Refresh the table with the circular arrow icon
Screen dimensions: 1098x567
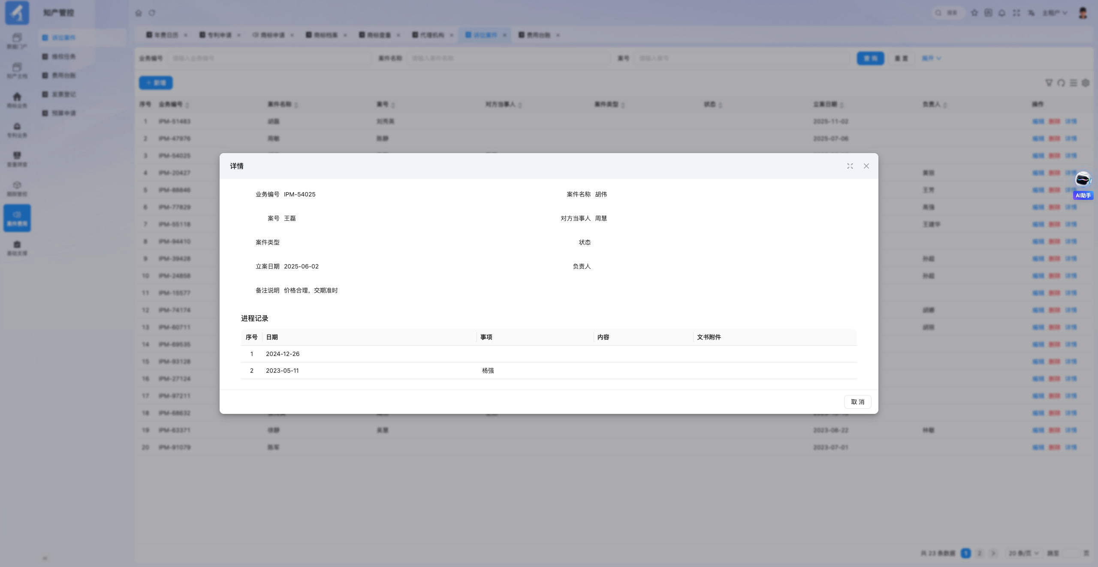[x=1061, y=83]
